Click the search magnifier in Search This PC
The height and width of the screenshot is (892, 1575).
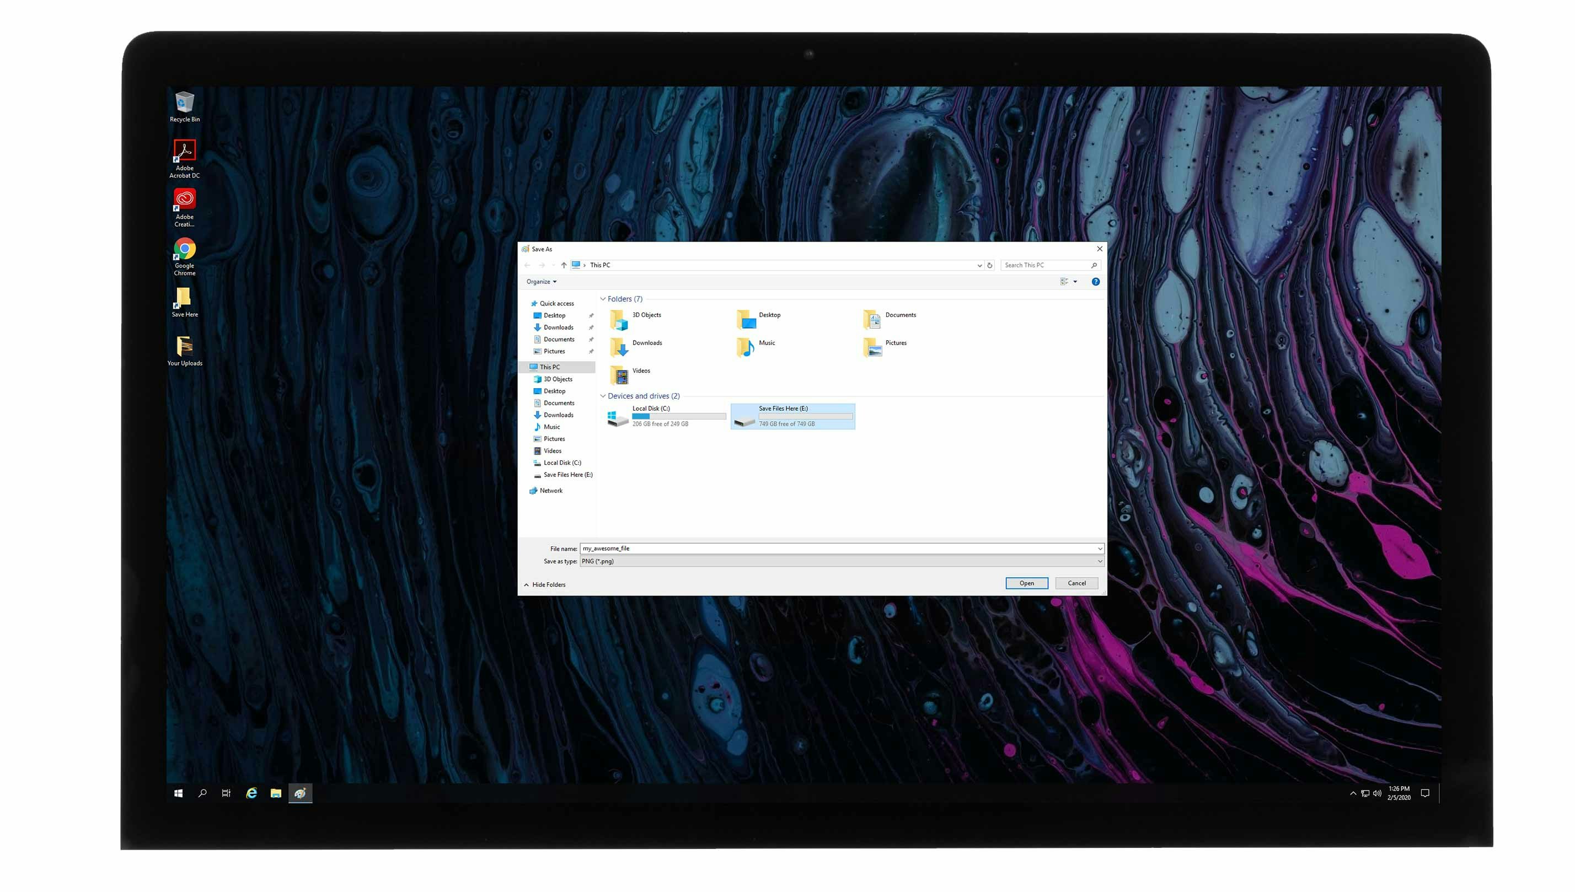(1094, 265)
